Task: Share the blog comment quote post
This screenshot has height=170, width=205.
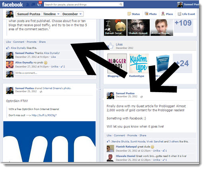Action: coord(42,42)
